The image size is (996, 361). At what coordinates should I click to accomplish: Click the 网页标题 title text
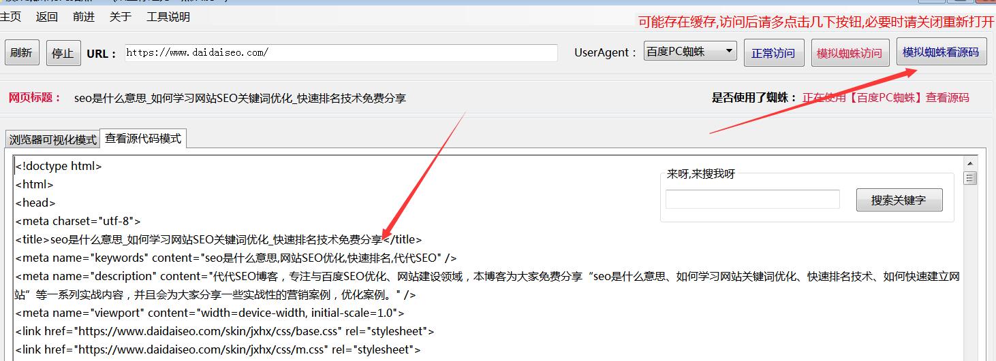(x=240, y=98)
